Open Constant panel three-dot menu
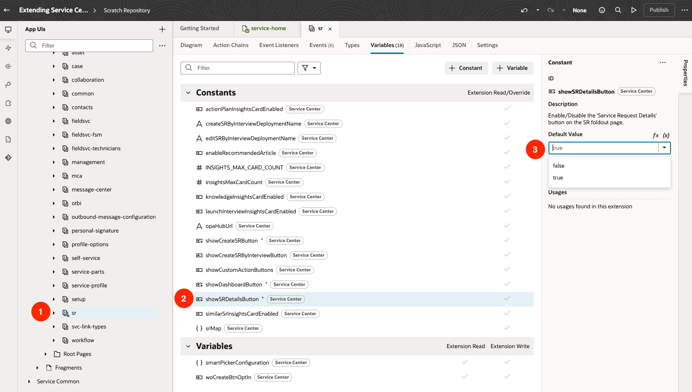The height and width of the screenshot is (392, 692). pos(663,63)
